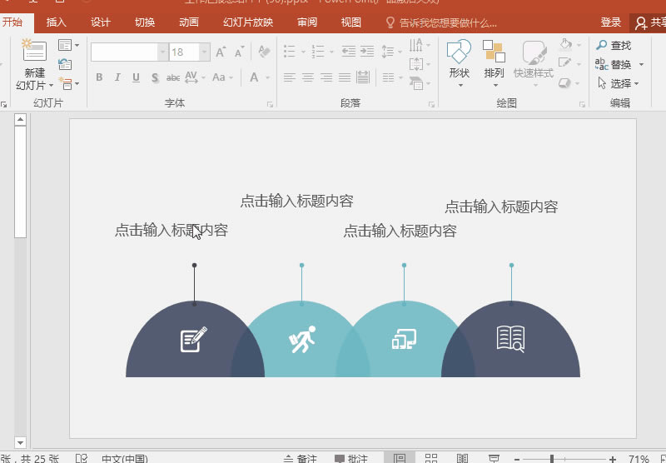Click the Sign in (登录) button
The image size is (666, 463).
click(x=611, y=22)
